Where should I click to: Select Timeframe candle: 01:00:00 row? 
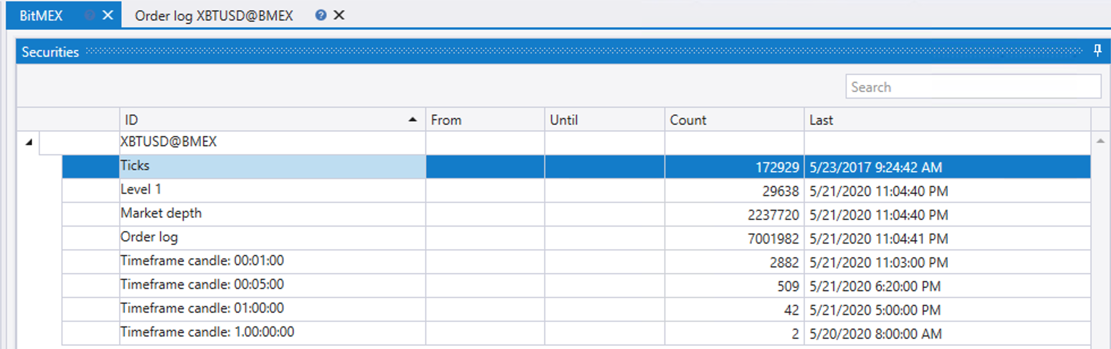click(576, 309)
